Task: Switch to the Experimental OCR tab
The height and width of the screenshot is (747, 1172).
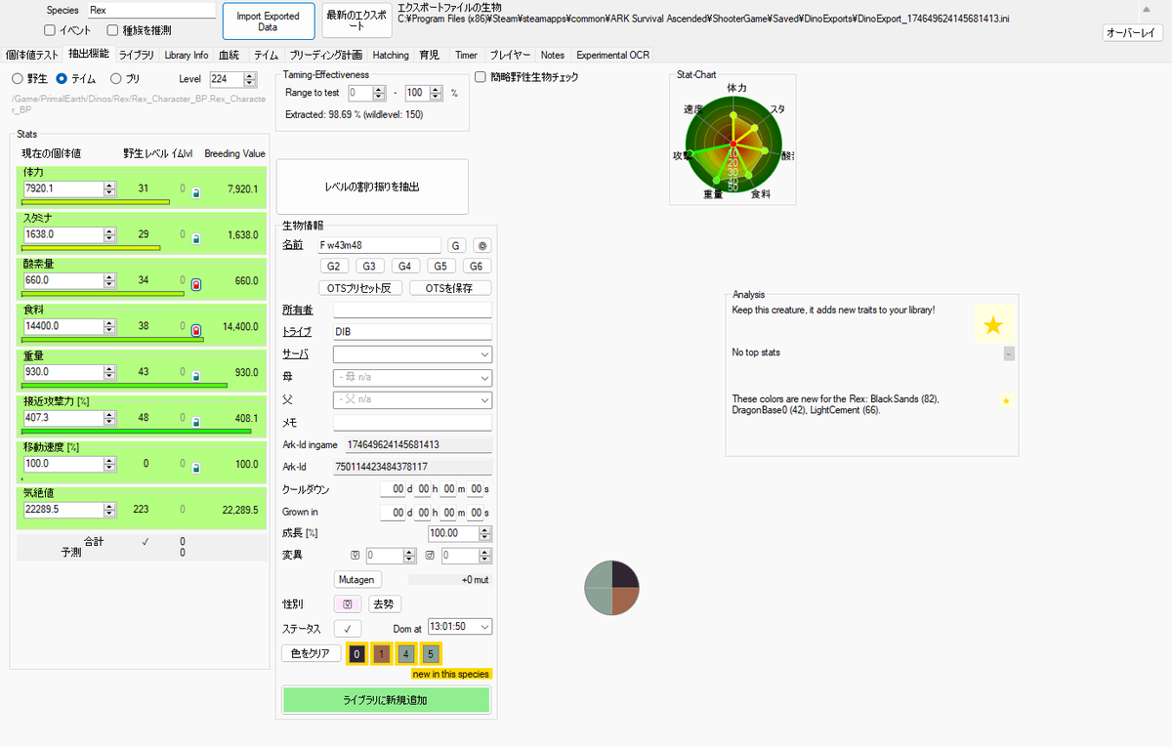Action: [x=612, y=55]
